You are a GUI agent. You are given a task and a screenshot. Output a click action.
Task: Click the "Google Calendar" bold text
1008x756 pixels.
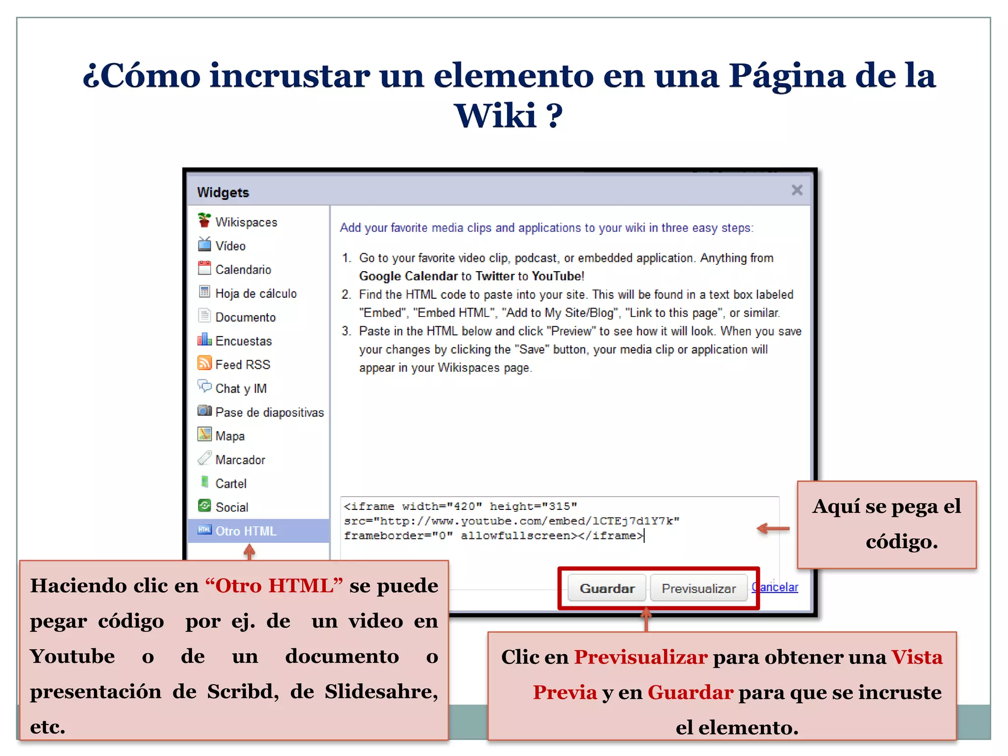tap(409, 276)
